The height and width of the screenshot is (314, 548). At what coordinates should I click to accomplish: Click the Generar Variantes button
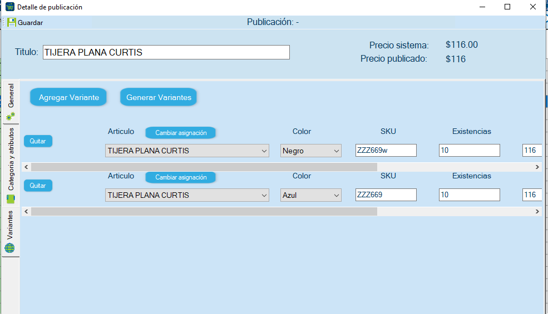coord(159,97)
